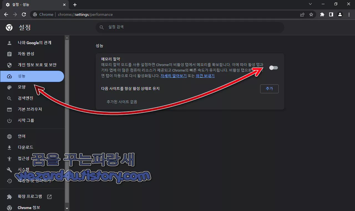355x211 pixels.
Task: Click the palette icon beside 모양
Action: coord(9,87)
